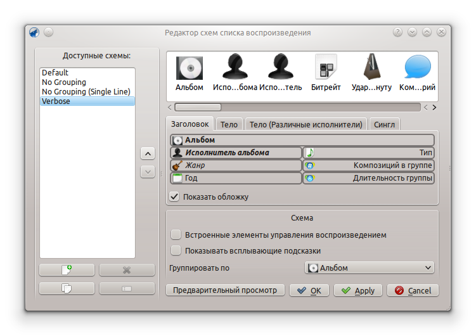The width and height of the screenshot is (476, 336).
Task: Click the black right arrow of token scrollbar
Action: [x=434, y=107]
